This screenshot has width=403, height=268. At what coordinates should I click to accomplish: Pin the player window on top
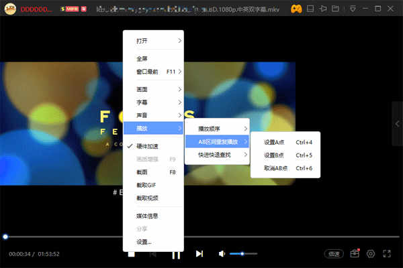(x=323, y=9)
